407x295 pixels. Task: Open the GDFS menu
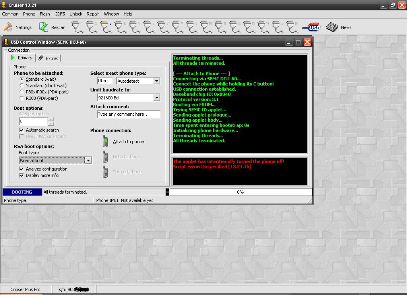coord(60,14)
